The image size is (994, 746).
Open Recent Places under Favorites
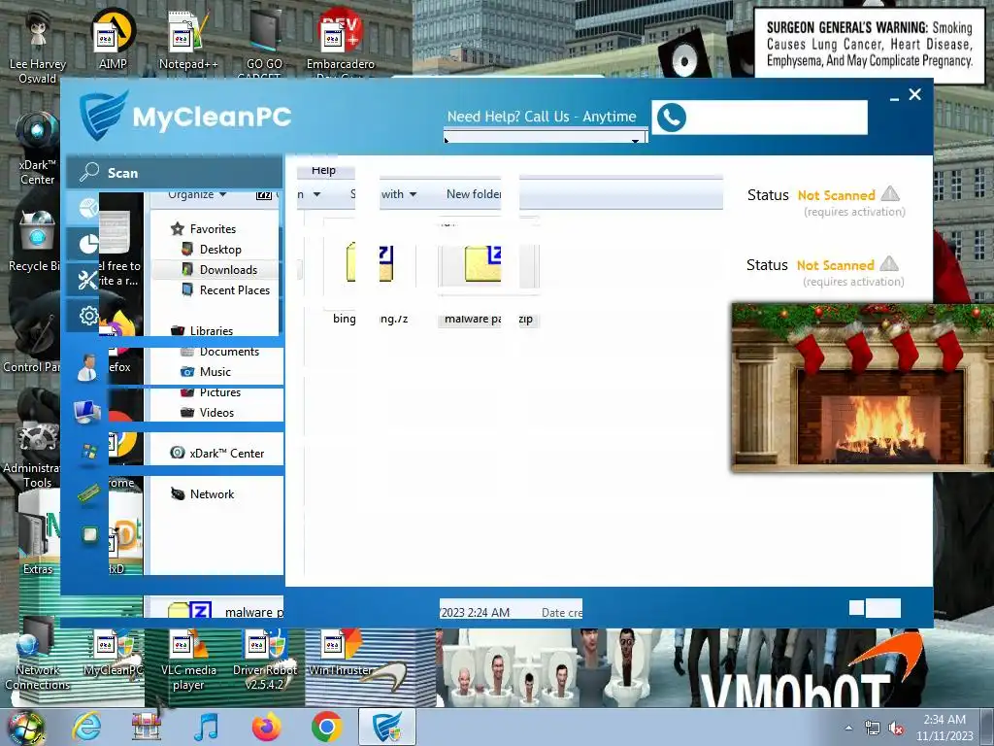(235, 289)
